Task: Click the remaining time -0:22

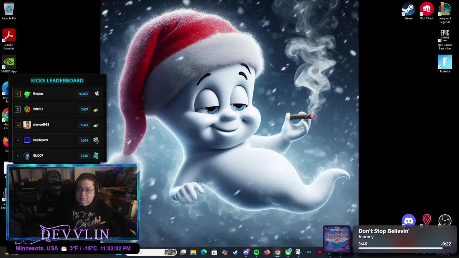Action: (446, 244)
